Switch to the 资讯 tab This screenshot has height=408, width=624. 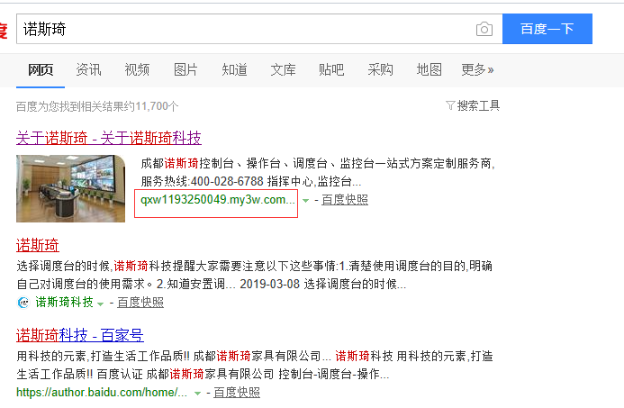88,69
